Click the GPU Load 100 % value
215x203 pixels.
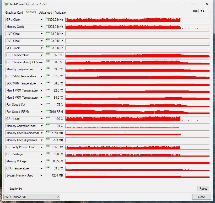click(55, 119)
